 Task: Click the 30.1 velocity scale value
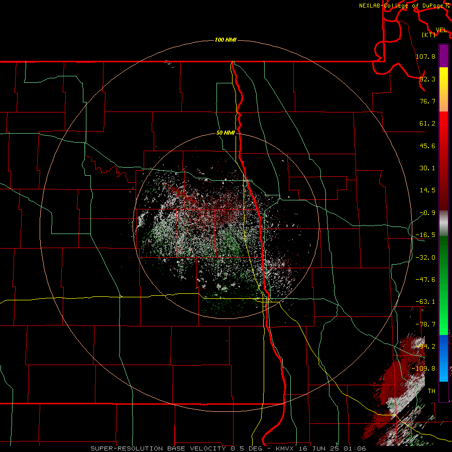(x=427, y=168)
